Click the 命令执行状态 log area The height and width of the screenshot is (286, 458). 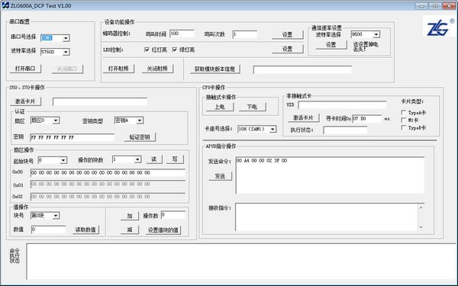pyautogui.click(x=241, y=262)
